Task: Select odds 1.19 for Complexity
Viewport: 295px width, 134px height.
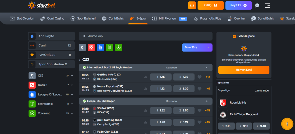Action: point(184,122)
